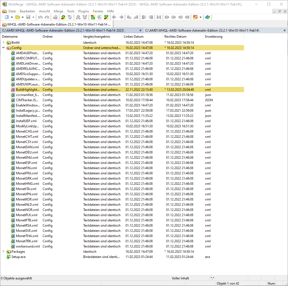Click the Previous File navigation icon

click(174, 17)
